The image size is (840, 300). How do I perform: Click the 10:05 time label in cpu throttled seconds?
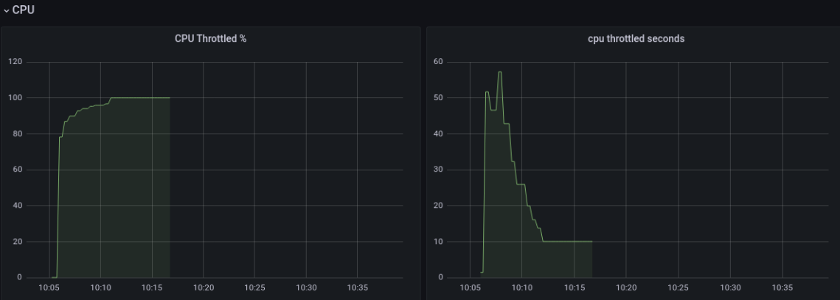click(470, 287)
